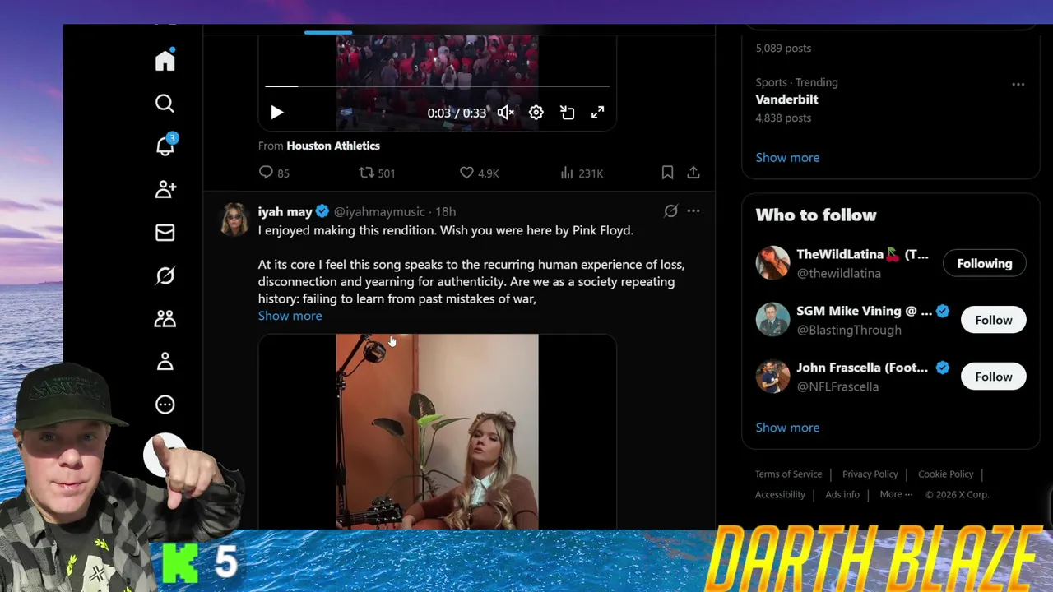
Task: Open Explore search in sidebar
Action: coord(165,103)
